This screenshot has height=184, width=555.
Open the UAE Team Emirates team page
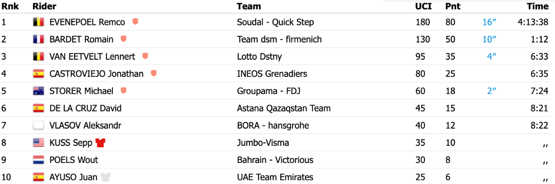pos(275,177)
